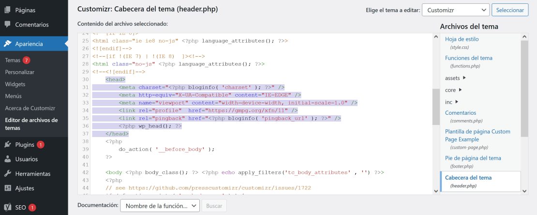
Task: Click the file list scrollbar thumb
Action: pos(525,89)
